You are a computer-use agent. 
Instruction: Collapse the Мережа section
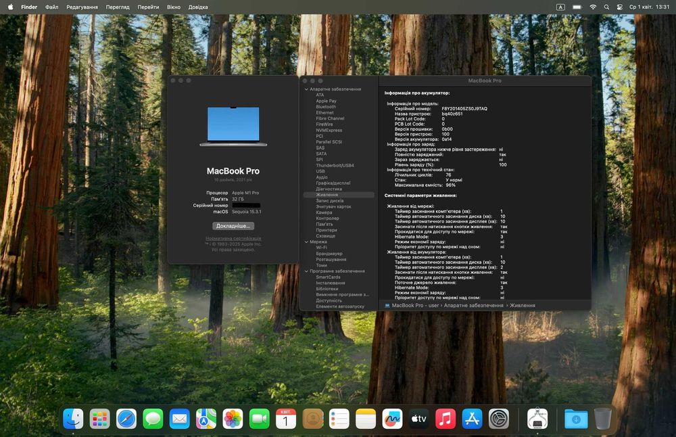tap(306, 242)
